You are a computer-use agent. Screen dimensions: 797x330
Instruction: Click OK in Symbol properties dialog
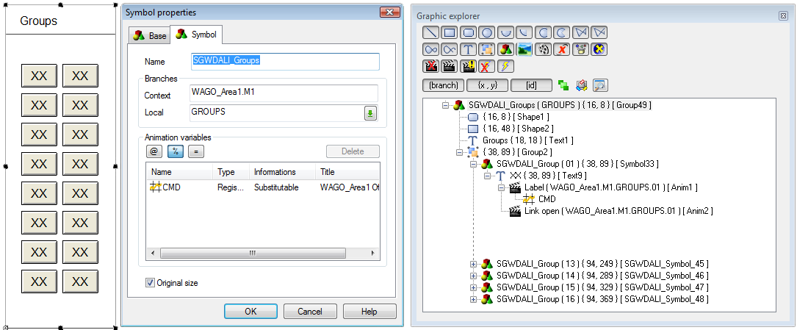[x=250, y=311]
